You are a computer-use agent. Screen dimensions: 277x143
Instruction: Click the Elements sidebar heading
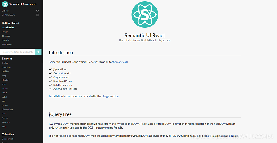7,58
